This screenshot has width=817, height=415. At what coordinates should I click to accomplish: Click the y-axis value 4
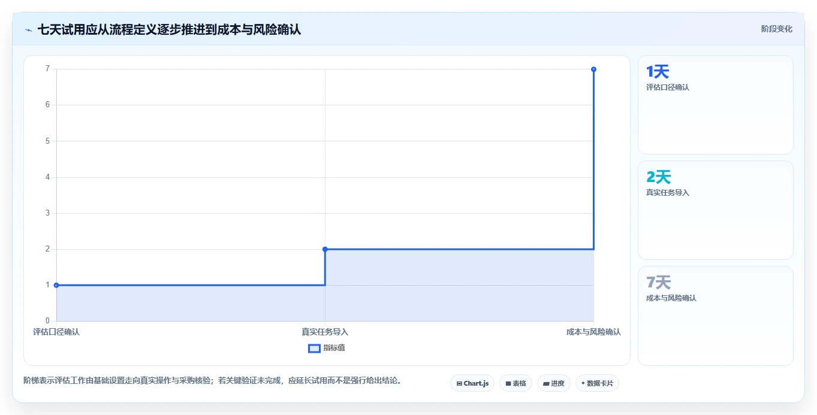coord(47,177)
